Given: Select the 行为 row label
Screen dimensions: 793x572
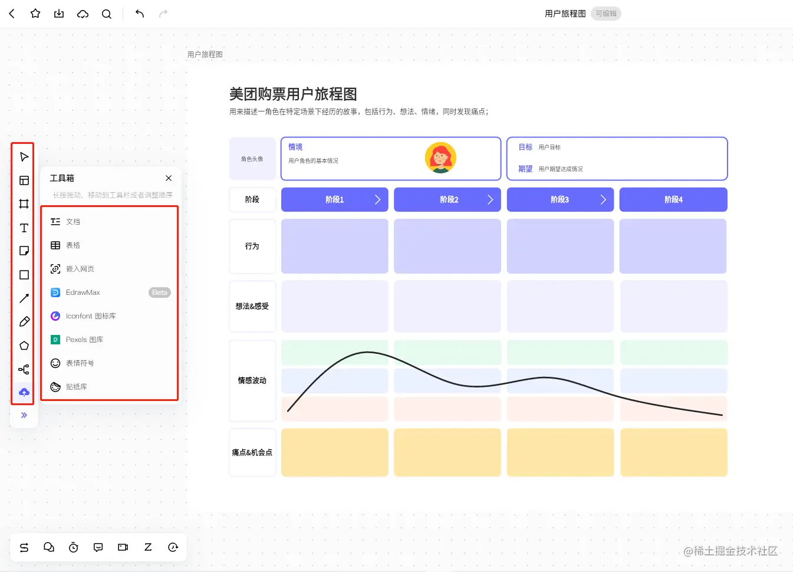Looking at the screenshot, I should pyautogui.click(x=252, y=246).
